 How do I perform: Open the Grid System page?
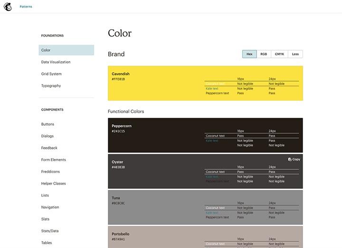point(51,74)
